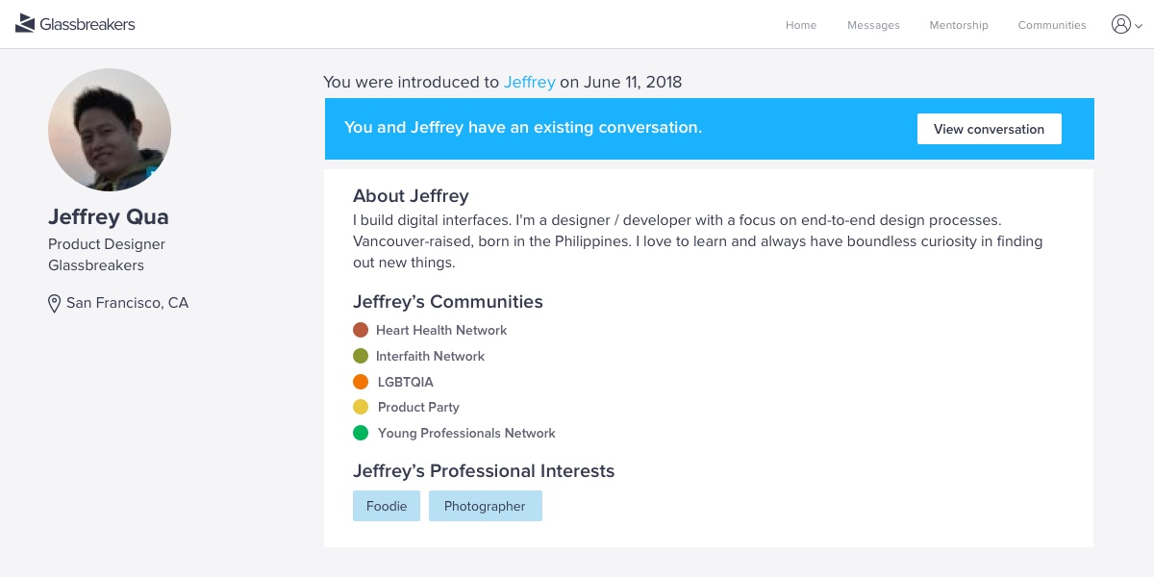Click the Heart Health Network color dot

pos(361,330)
